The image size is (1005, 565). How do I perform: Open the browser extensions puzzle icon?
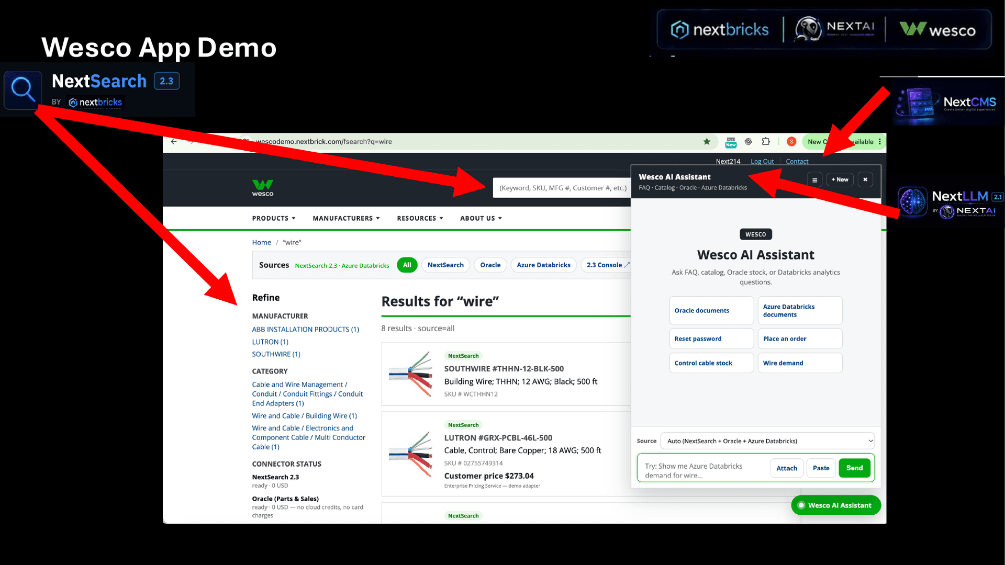click(766, 141)
